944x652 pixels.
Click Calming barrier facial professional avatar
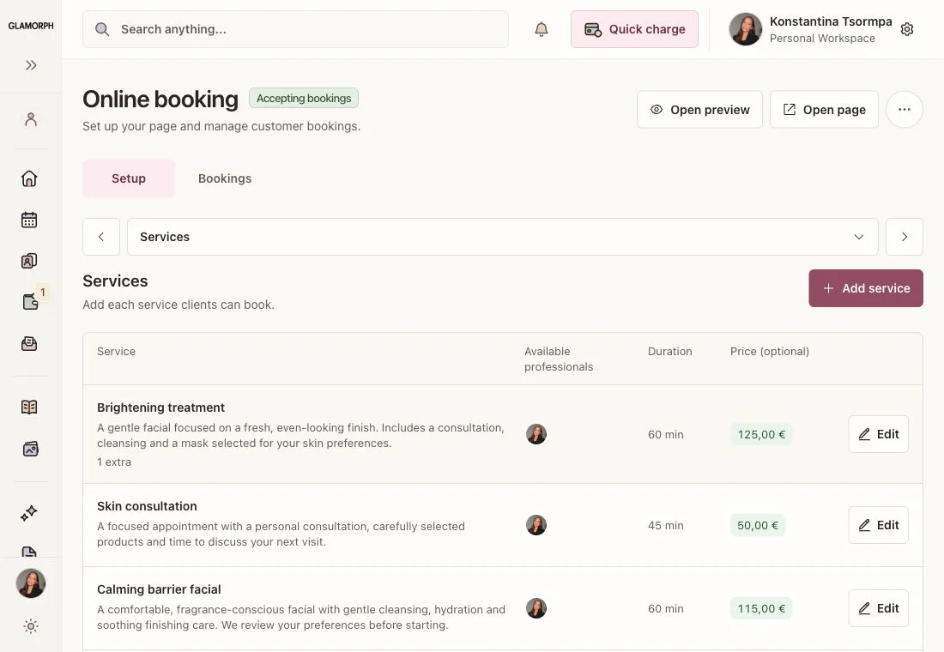coord(536,608)
